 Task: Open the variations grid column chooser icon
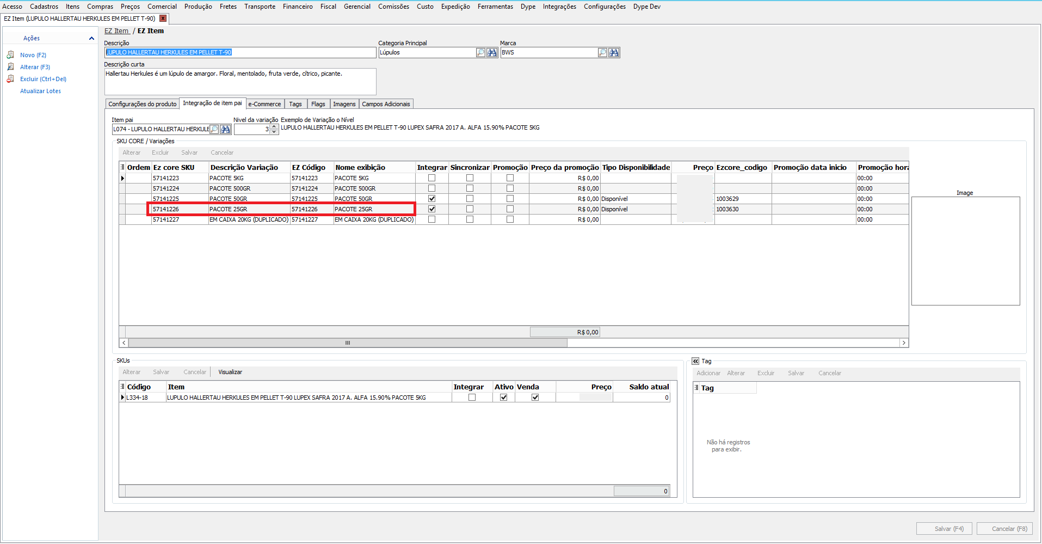(122, 167)
